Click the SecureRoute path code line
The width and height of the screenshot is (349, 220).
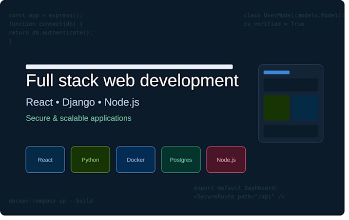[239, 196]
